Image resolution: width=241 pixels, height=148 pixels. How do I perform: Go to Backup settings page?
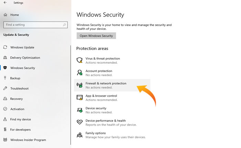click(x=15, y=78)
